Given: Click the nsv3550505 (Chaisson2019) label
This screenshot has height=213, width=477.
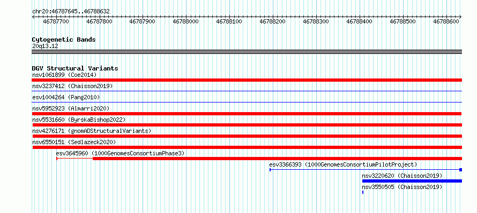Looking at the screenshot, I should pyautogui.click(x=402, y=187).
